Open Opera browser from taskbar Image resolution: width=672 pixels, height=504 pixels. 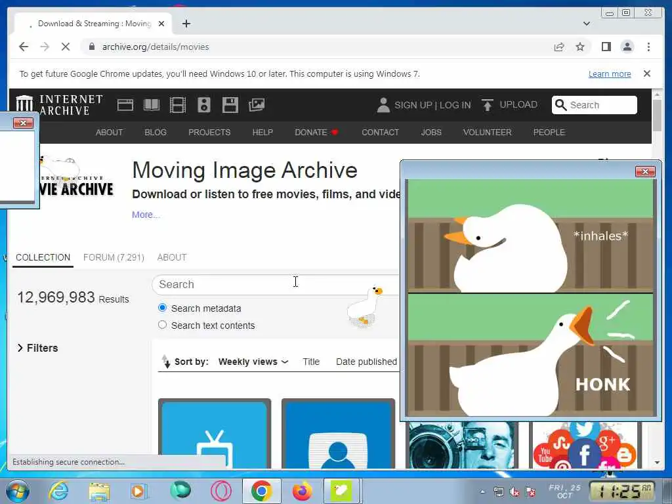point(221,491)
